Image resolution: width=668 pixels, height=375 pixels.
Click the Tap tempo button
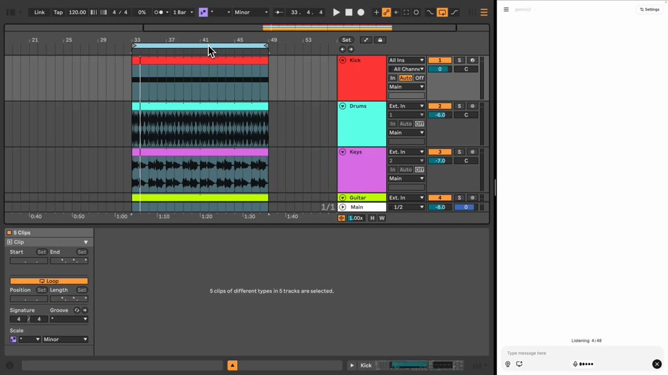tap(58, 12)
